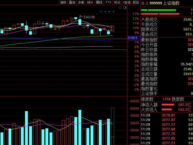Click the red G icon in header

[x=143, y=3]
